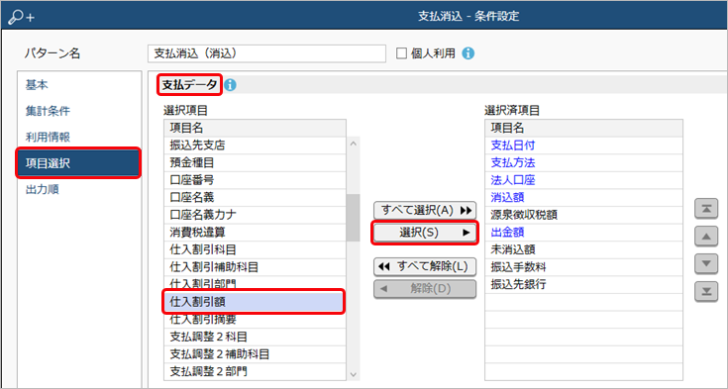This screenshot has height=389, width=728.
Task: Select 仕入割引部門 in the available list
Action: [x=255, y=283]
